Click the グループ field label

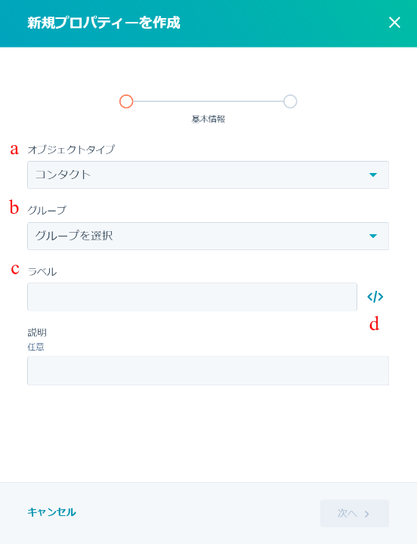tap(47, 210)
